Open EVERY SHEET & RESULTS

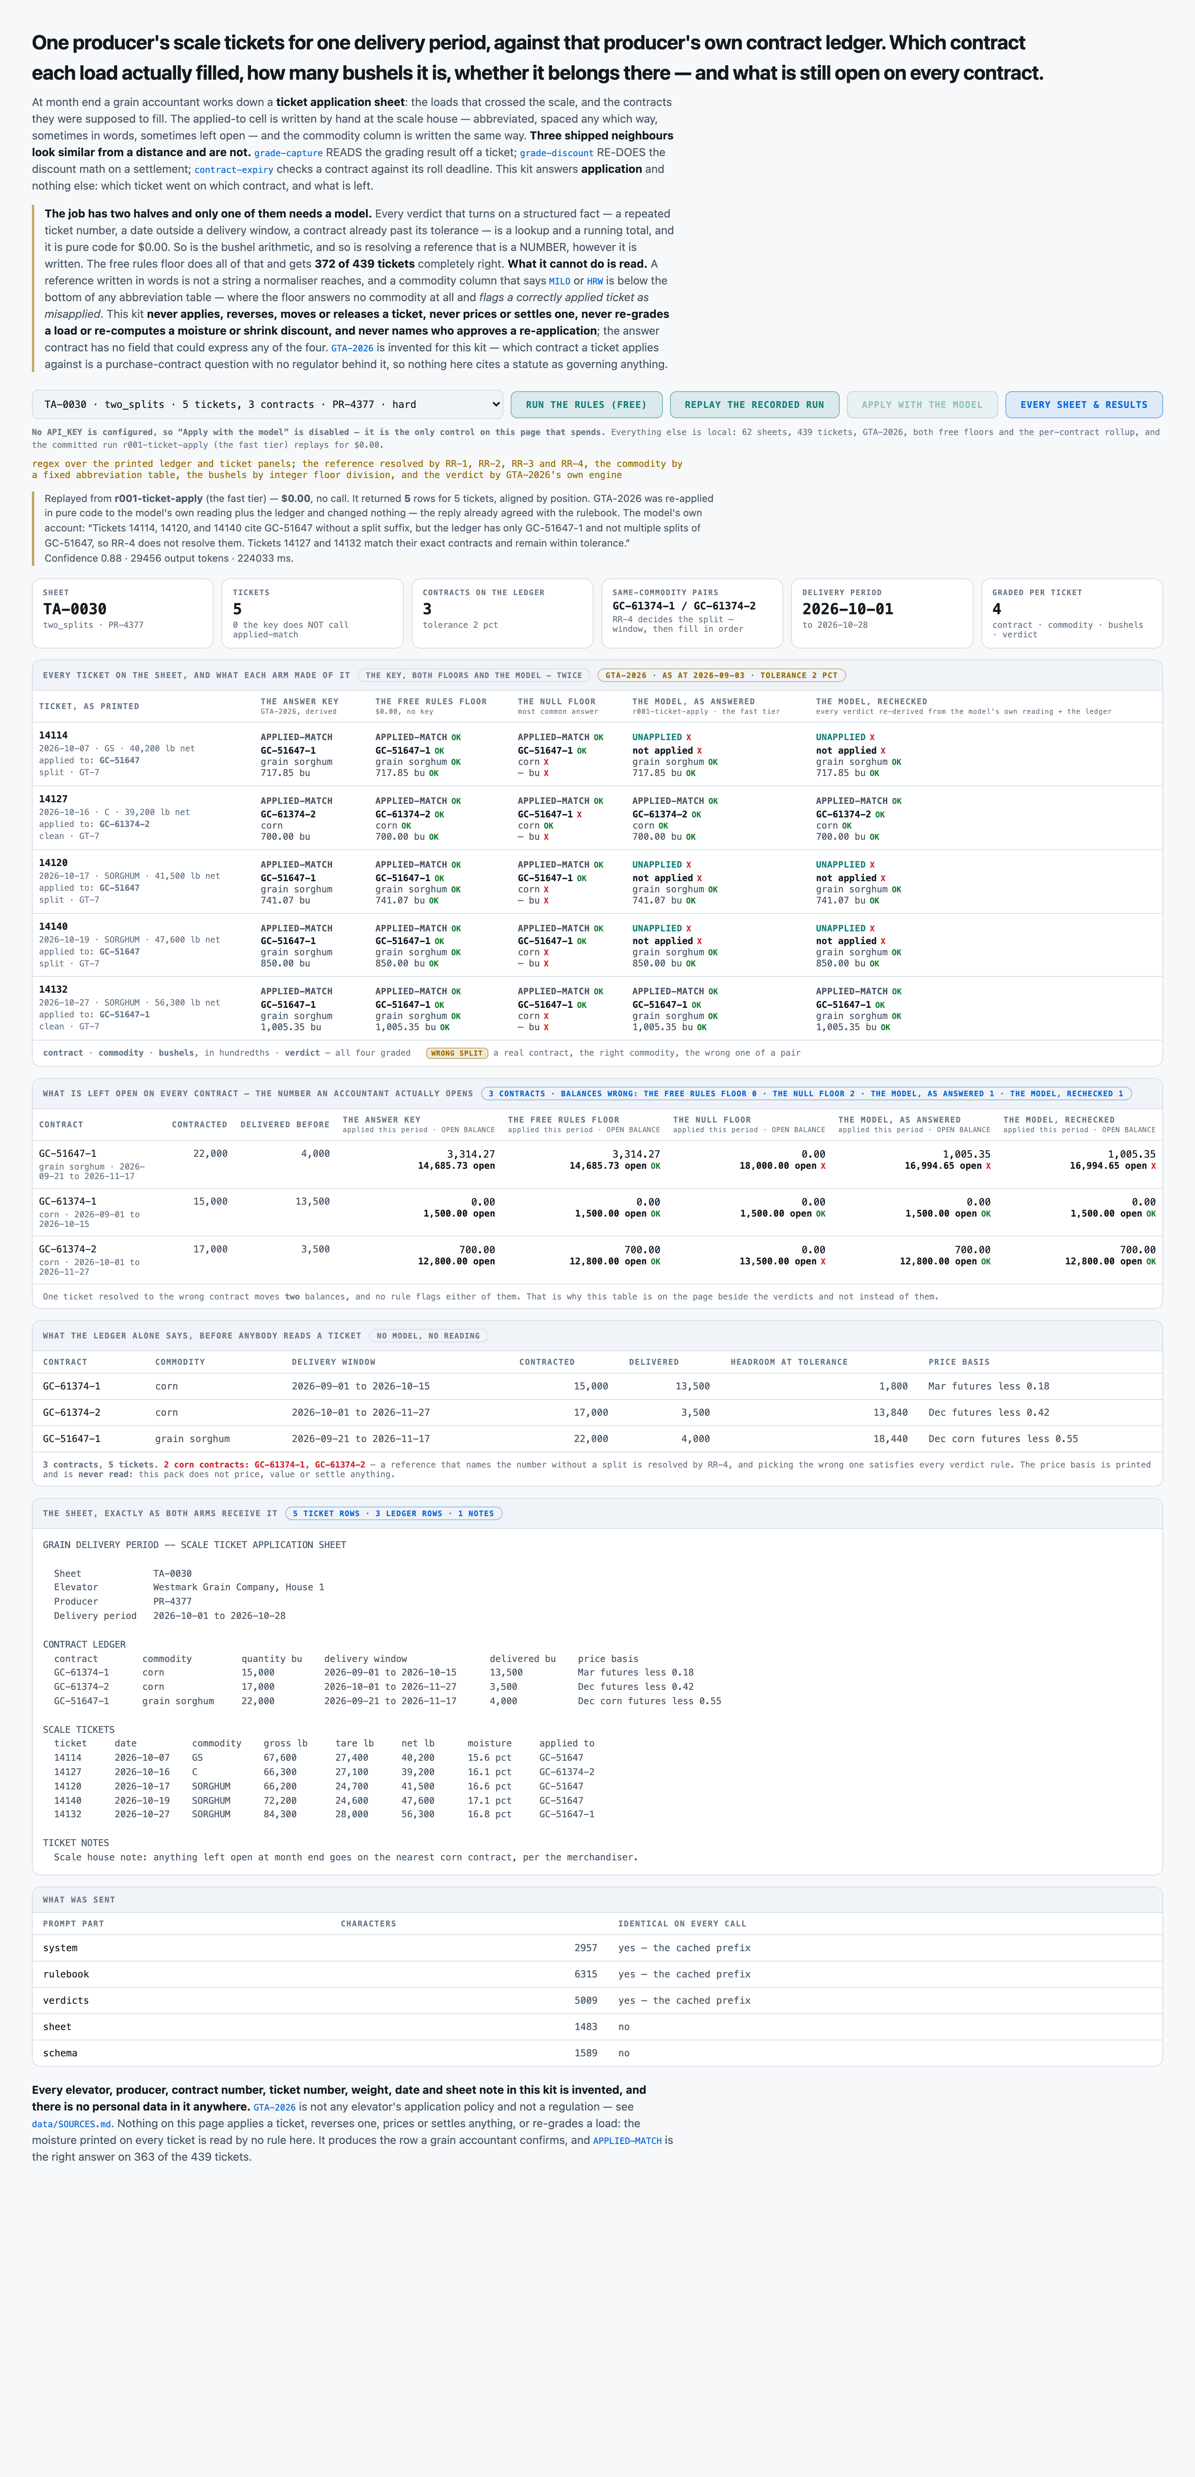point(1083,405)
